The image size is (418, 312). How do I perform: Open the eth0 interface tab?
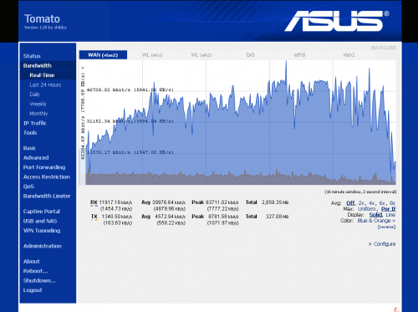point(299,54)
